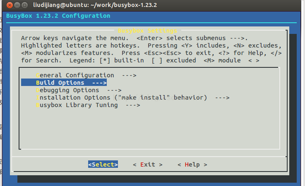Activate the <Select> button

click(x=103, y=165)
